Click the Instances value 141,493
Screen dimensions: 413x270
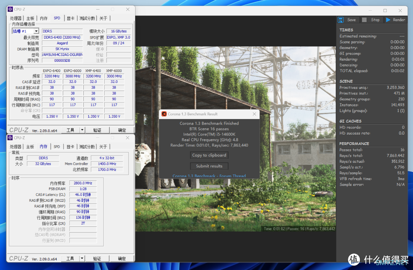pyautogui.click(x=398, y=105)
